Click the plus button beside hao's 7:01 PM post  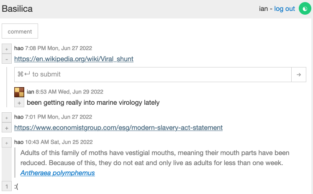[7, 117]
